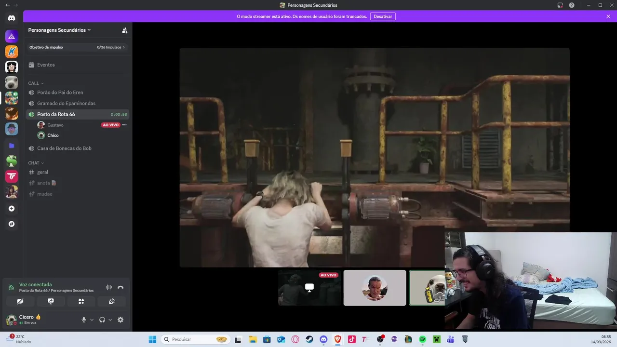
Task: Deafen with the headphones button
Action: tap(102, 320)
